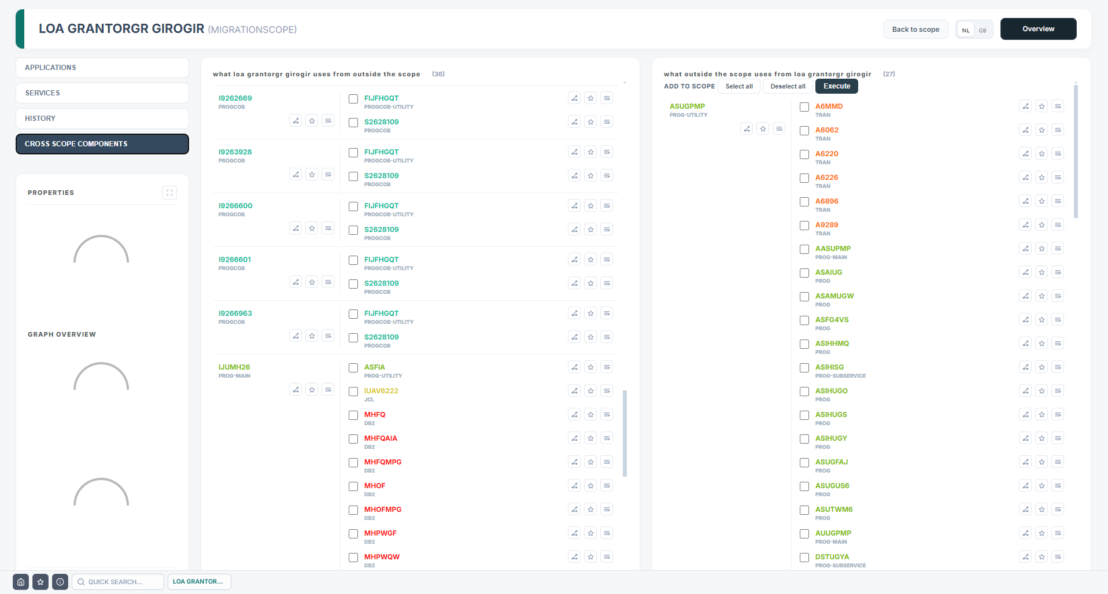Favorite the I9263928 component
Screen dimensions: 1108x594
(x=312, y=175)
